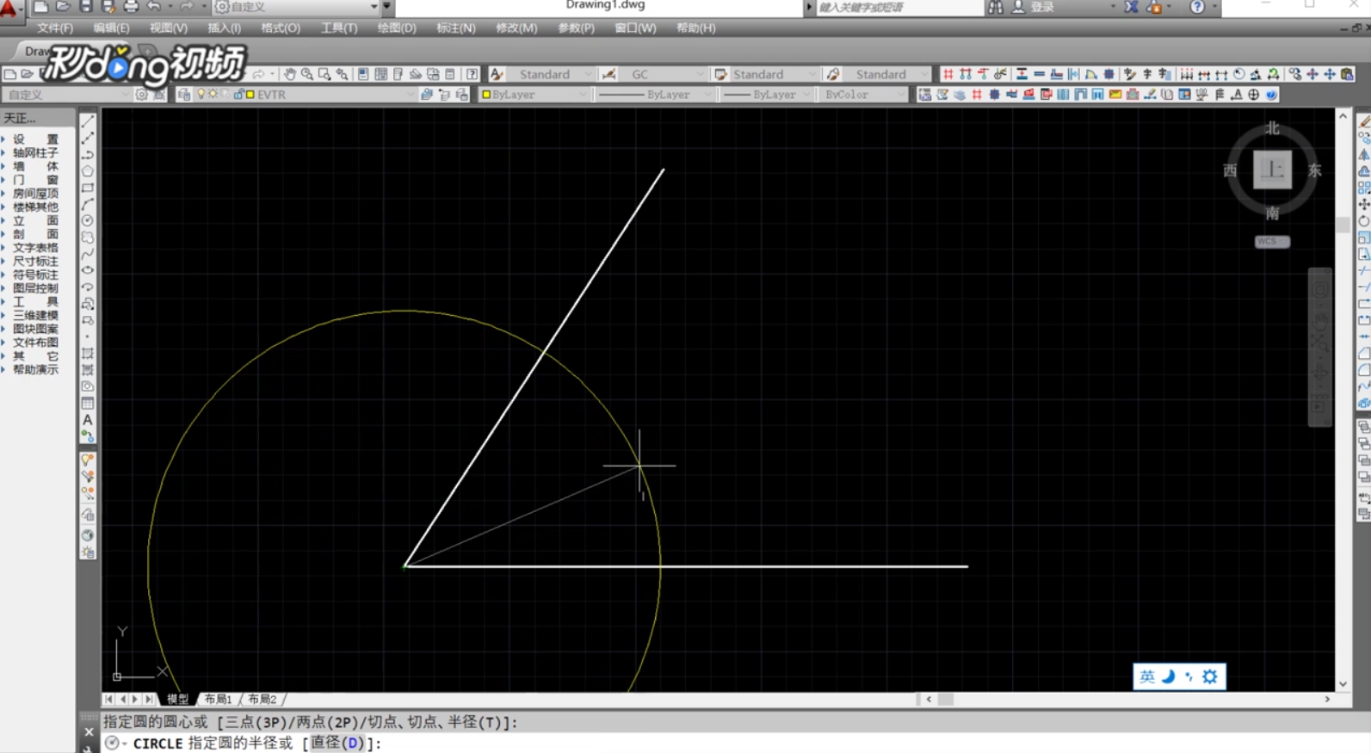Open the 文件(F) menu

pos(54,28)
